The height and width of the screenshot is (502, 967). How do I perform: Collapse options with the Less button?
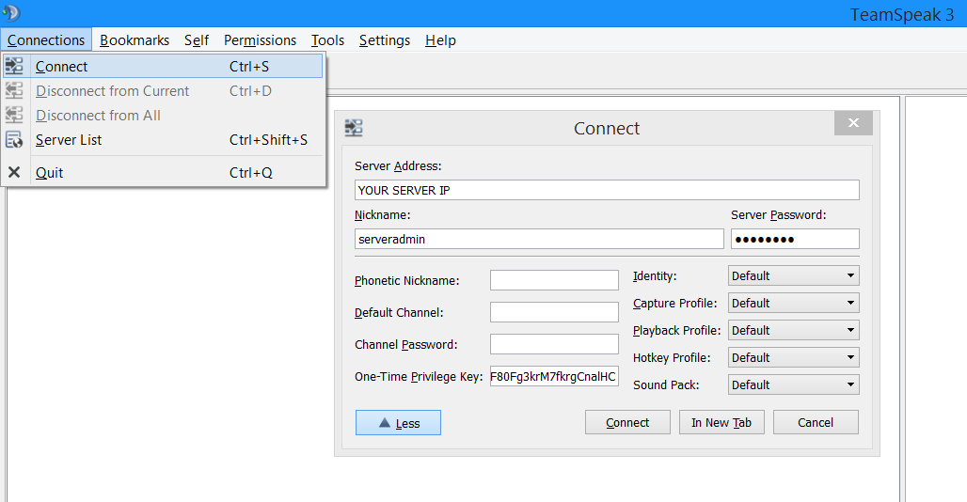(399, 422)
